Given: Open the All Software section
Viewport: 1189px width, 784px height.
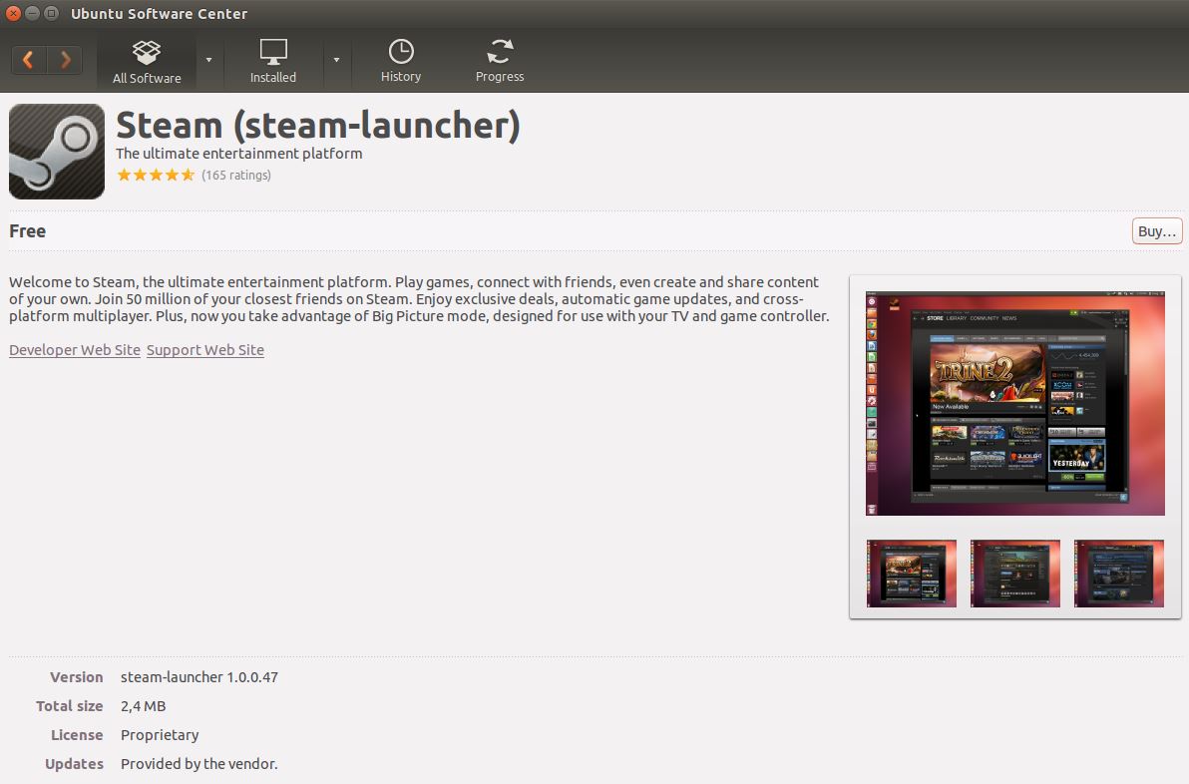Looking at the screenshot, I should [147, 61].
